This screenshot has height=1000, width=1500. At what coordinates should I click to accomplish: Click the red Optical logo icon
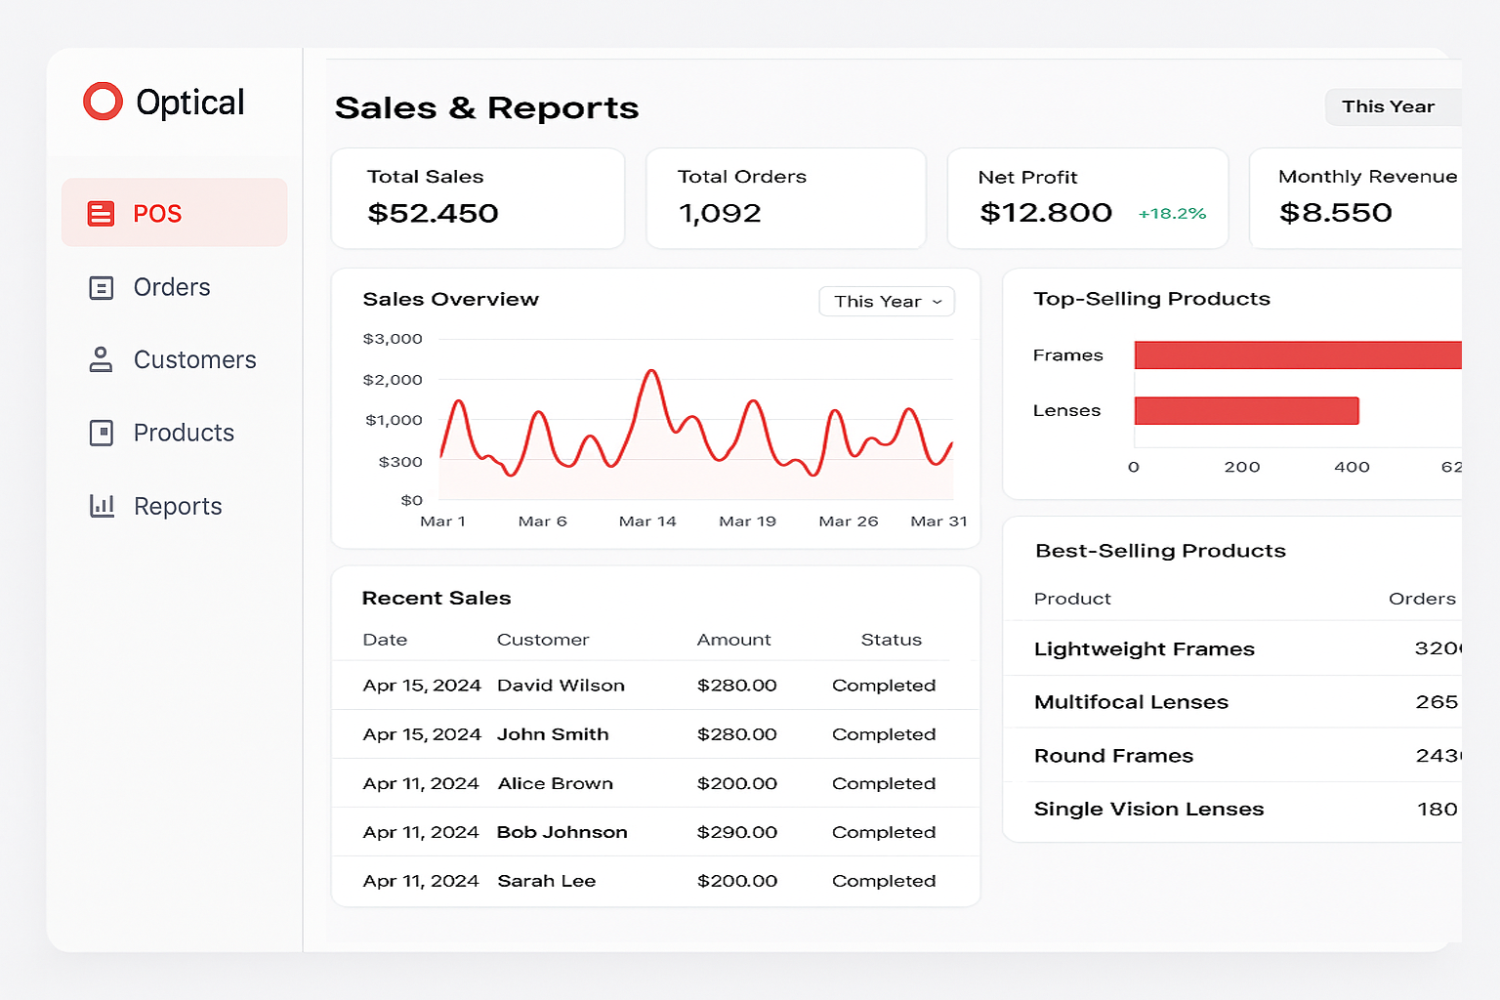[x=103, y=102]
